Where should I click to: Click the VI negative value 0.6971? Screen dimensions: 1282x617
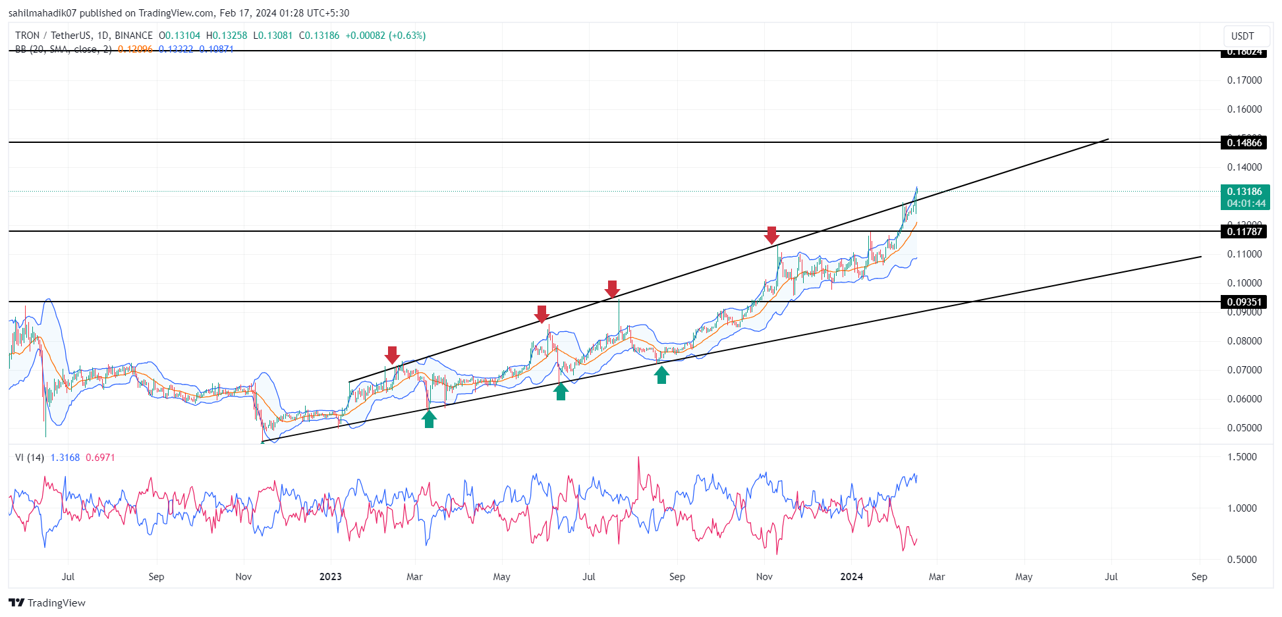100,457
